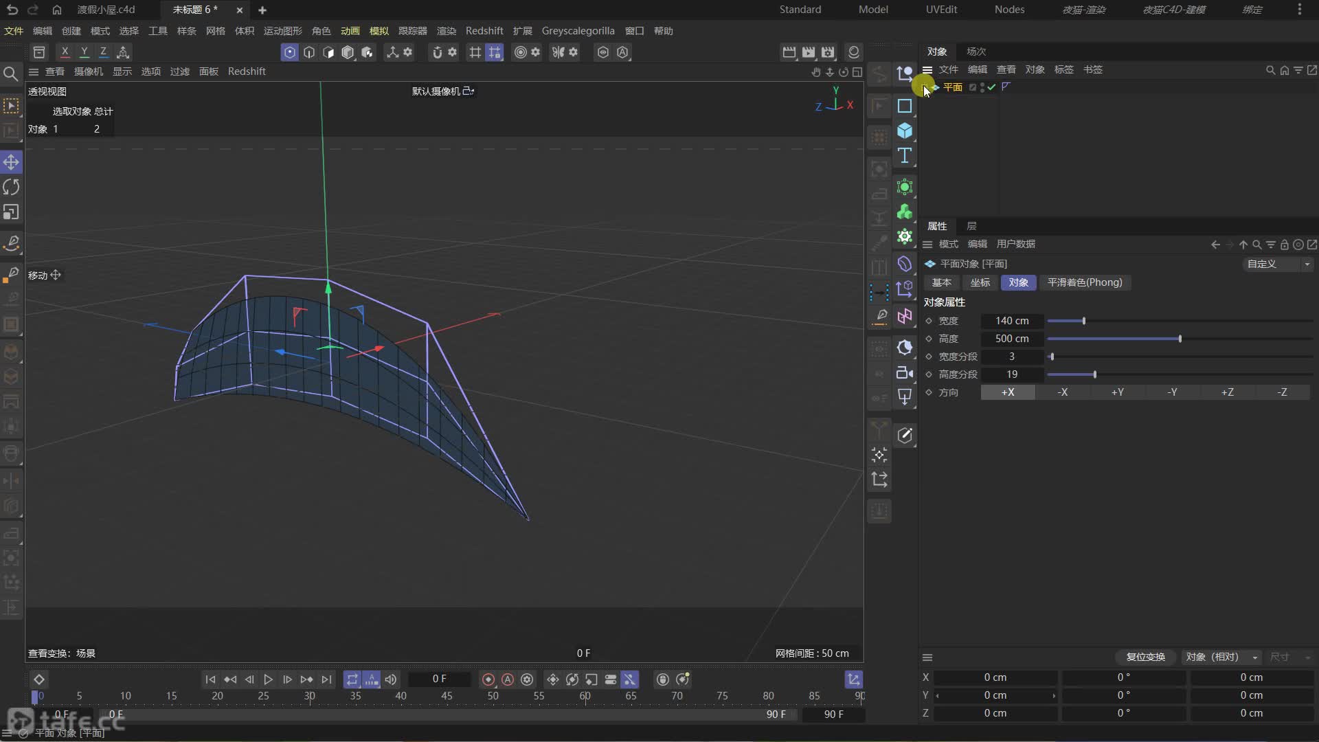Image resolution: width=1319 pixels, height=742 pixels.
Task: Toggle the Plane object enabled checkmark
Action: pos(991,87)
